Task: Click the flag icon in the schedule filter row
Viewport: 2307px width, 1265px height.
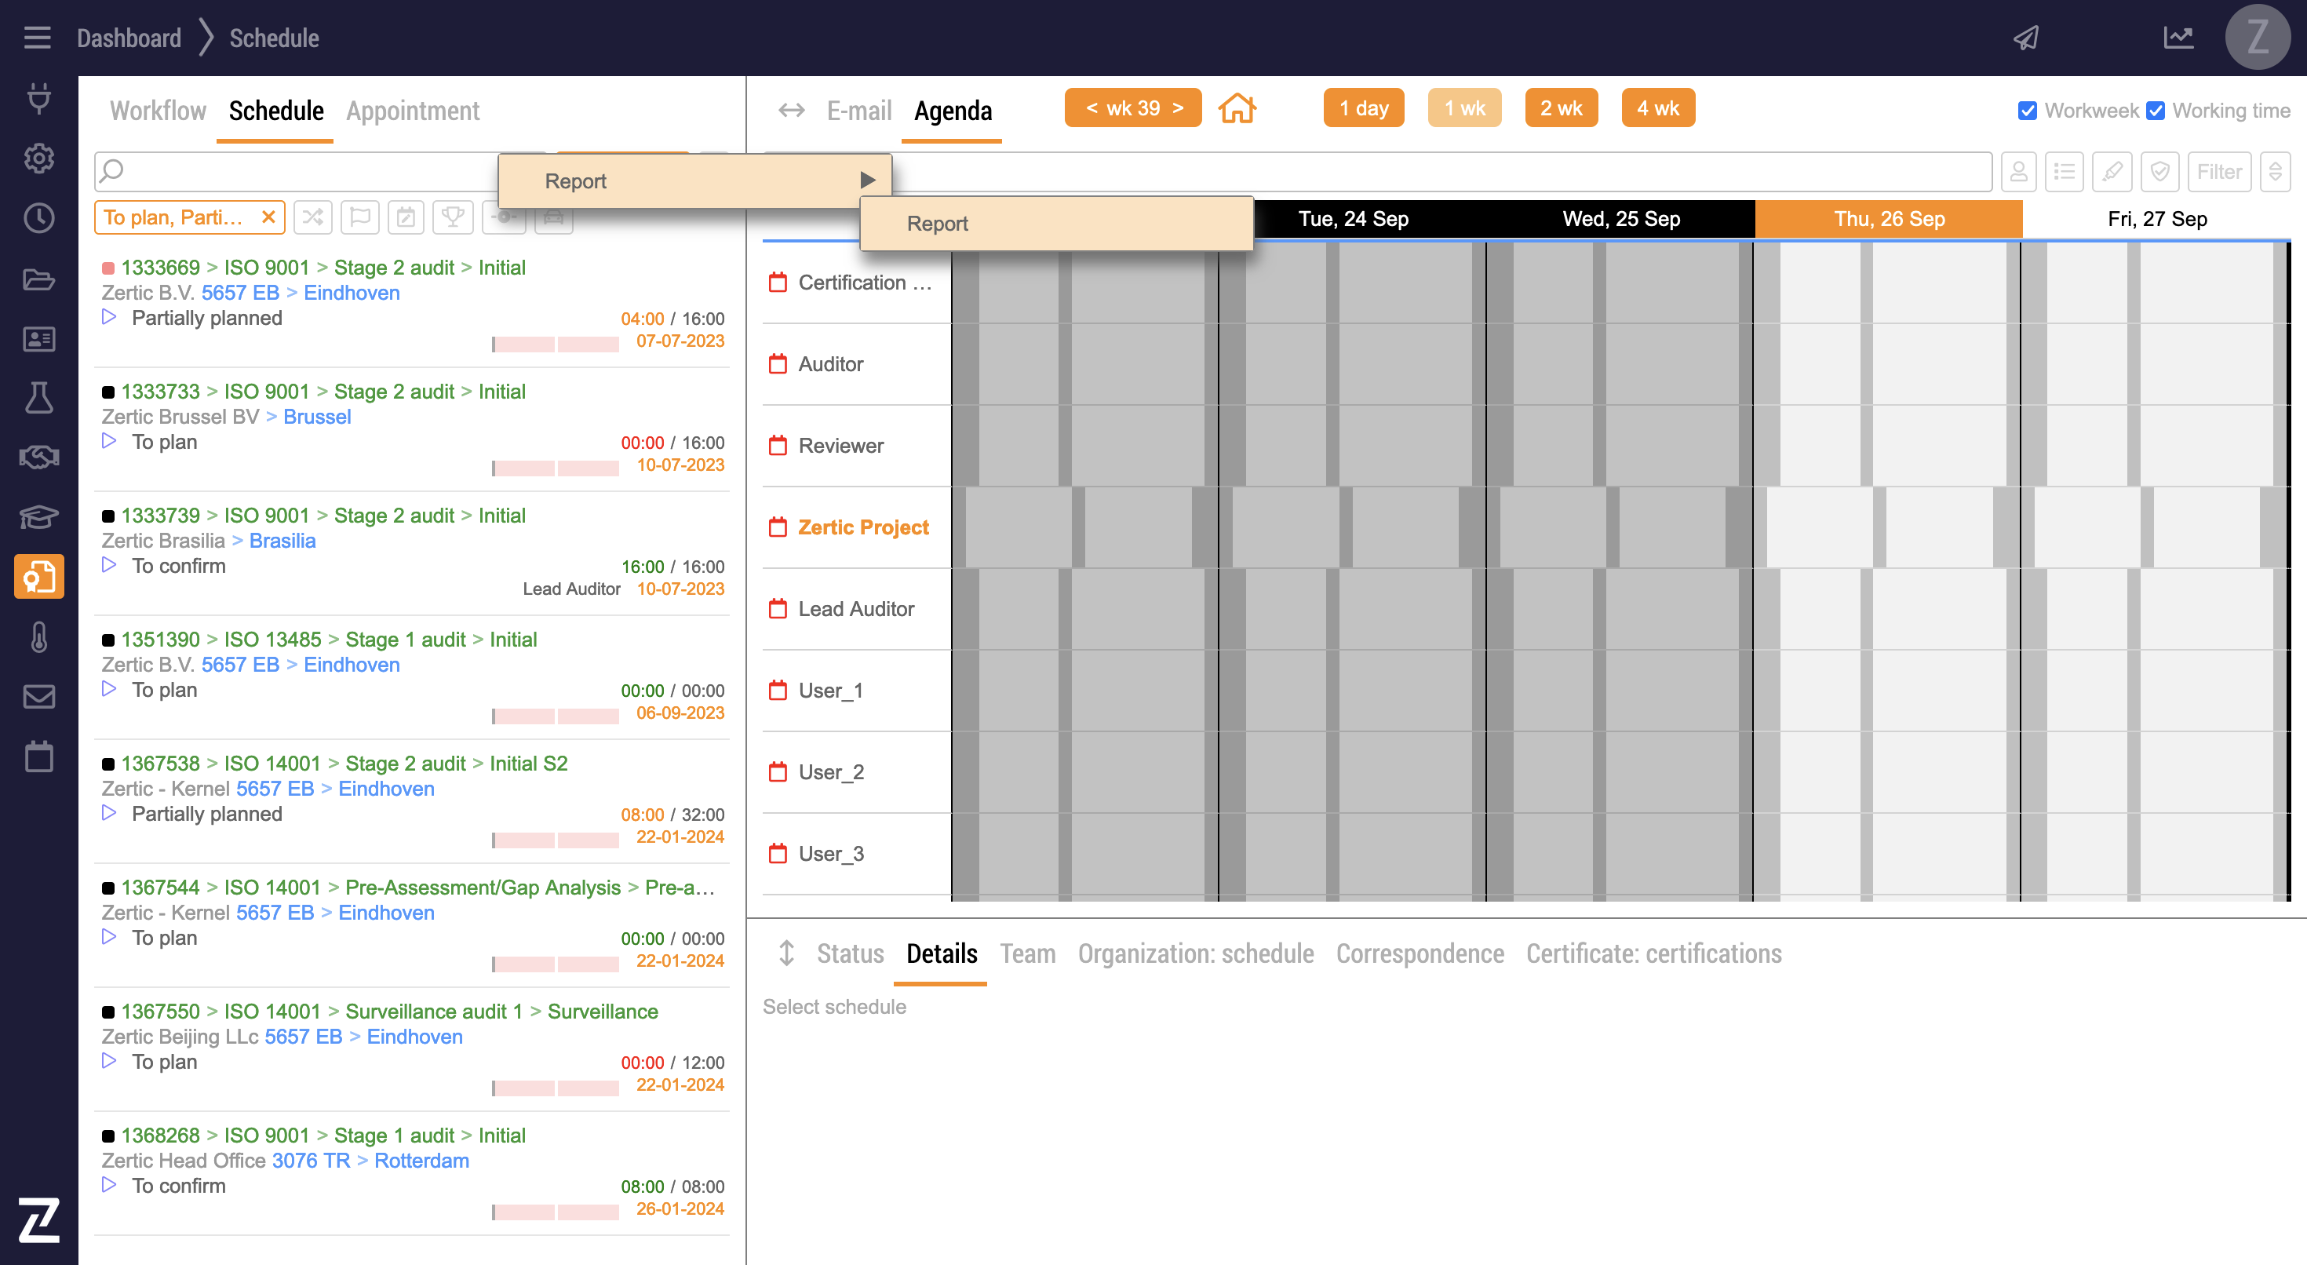Action: [x=359, y=217]
